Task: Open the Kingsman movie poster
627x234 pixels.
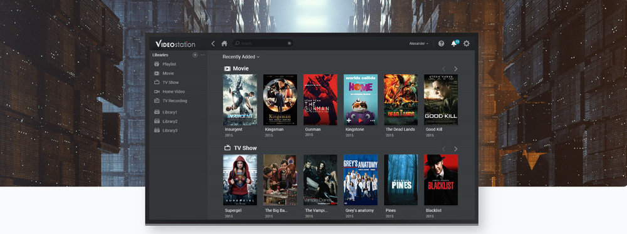Action: pyautogui.click(x=280, y=100)
